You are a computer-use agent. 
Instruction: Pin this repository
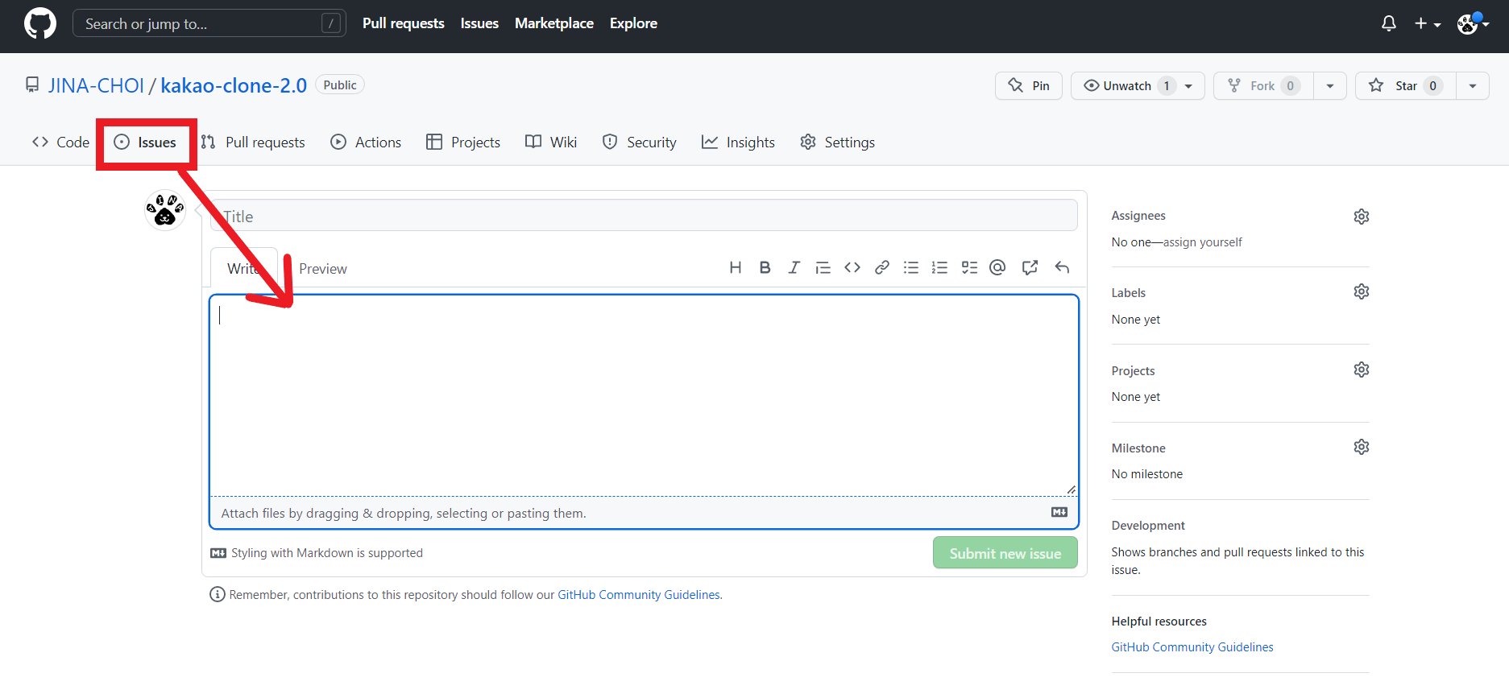pos(1029,86)
